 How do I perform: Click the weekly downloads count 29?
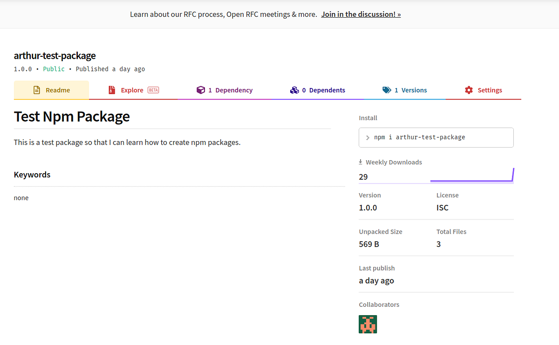pyautogui.click(x=363, y=177)
